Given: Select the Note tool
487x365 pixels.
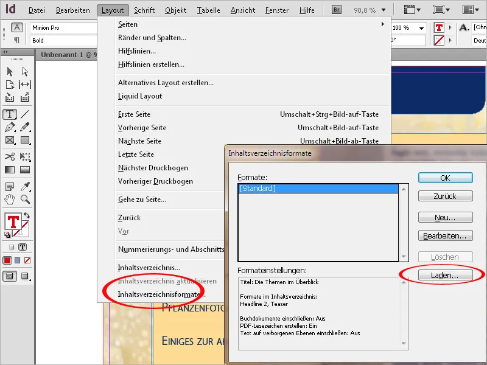Looking at the screenshot, I should 10,187.
